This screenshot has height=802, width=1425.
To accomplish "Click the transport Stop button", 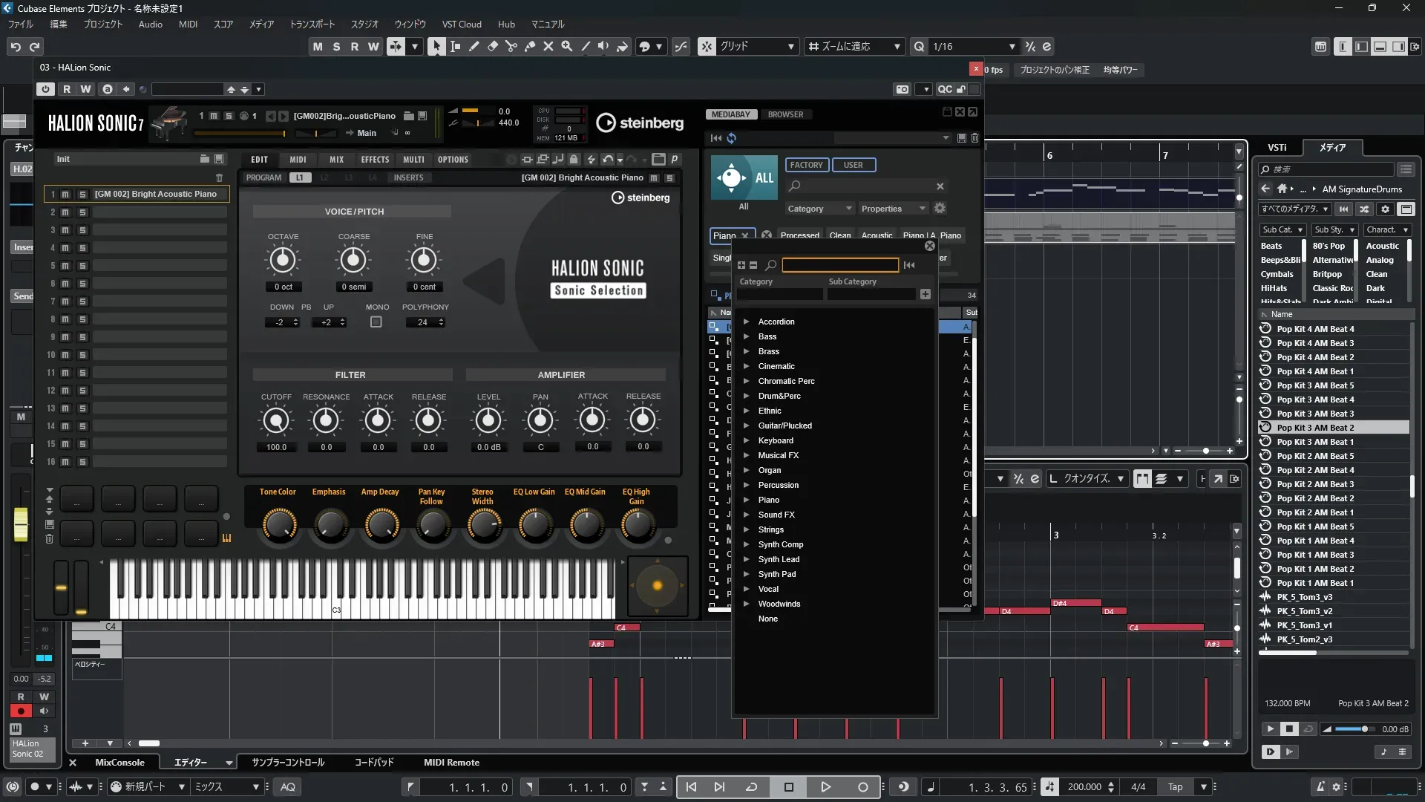I will 788,786.
